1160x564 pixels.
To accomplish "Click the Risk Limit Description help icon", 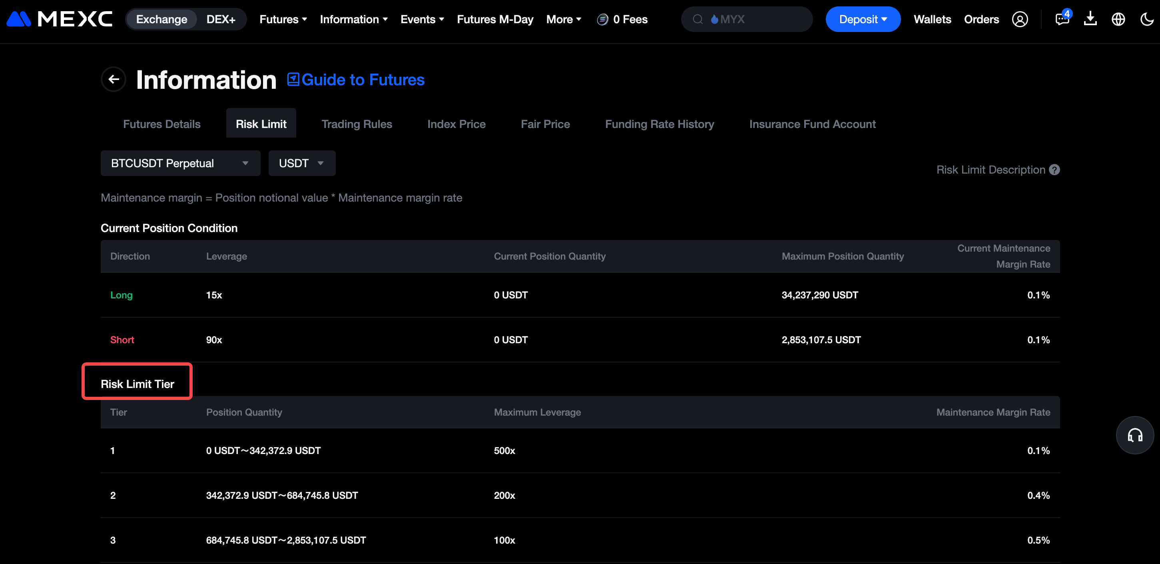I will coord(1054,170).
